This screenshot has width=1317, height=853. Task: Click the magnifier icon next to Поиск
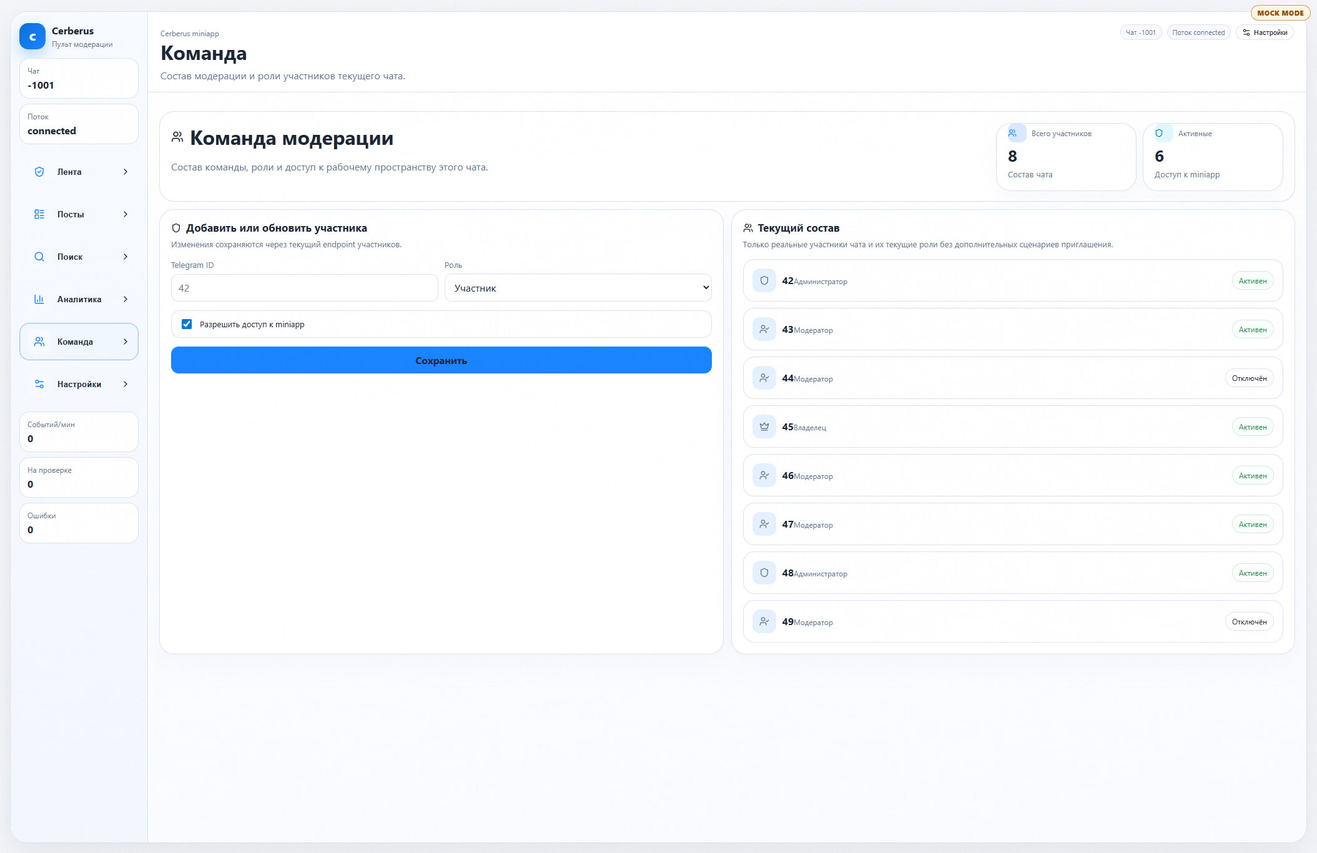click(39, 257)
